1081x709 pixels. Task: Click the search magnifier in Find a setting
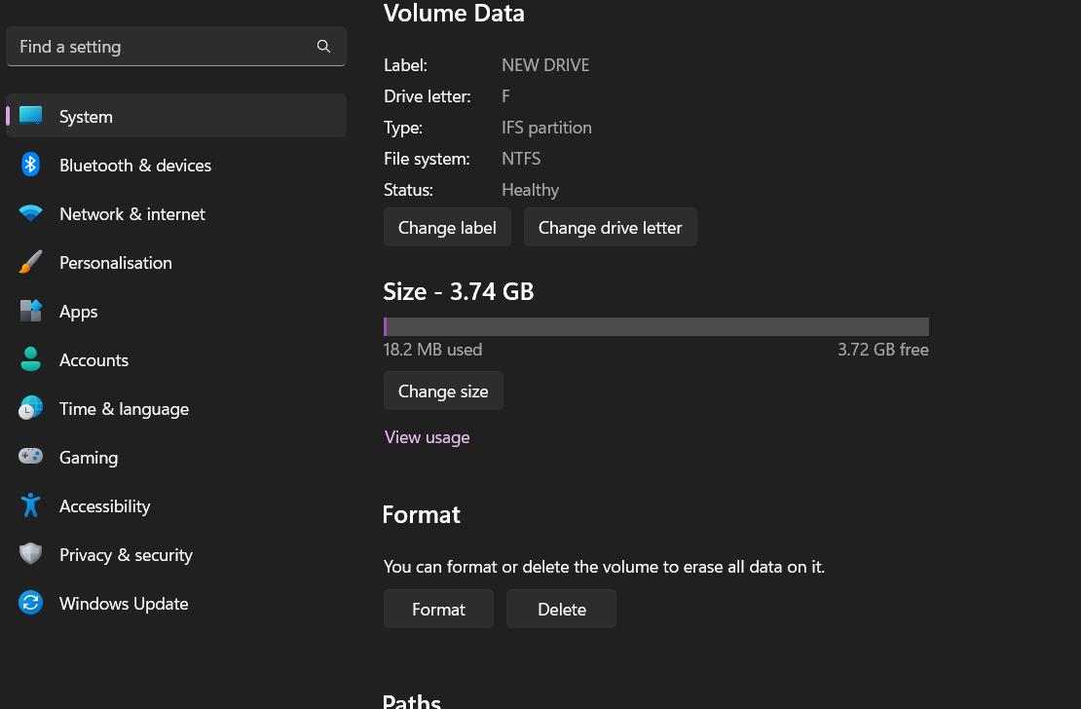323,46
